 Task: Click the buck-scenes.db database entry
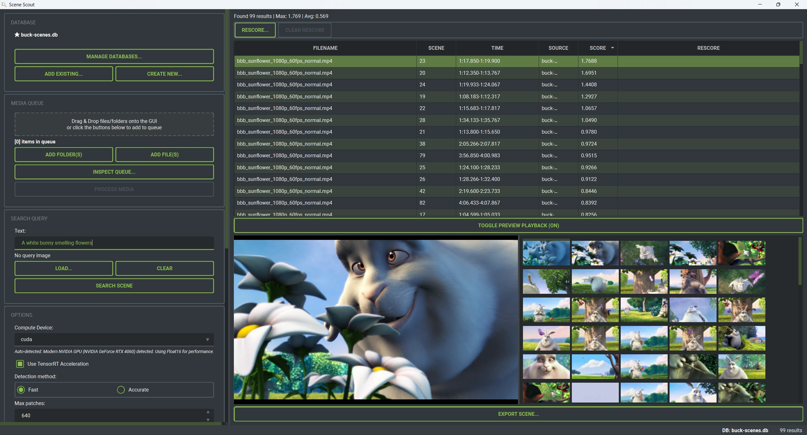[x=36, y=35]
